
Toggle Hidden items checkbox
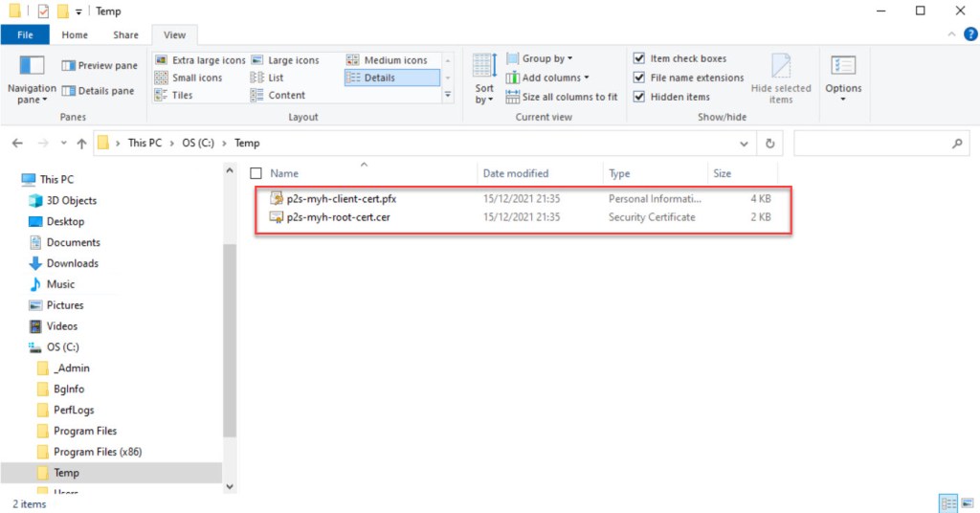(639, 97)
